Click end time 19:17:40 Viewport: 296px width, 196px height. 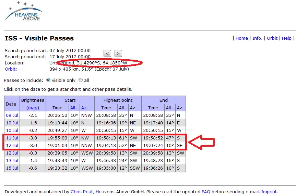[153, 123]
